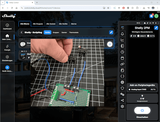Image resolution: width=160 pixels, height=122 pixels.
Task: Toggle the Einschalten power switch
Action: [x=142, y=110]
